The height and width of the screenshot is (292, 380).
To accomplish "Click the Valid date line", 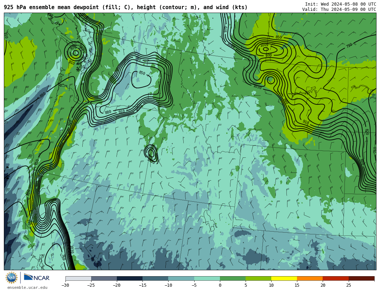I will coord(339,9).
